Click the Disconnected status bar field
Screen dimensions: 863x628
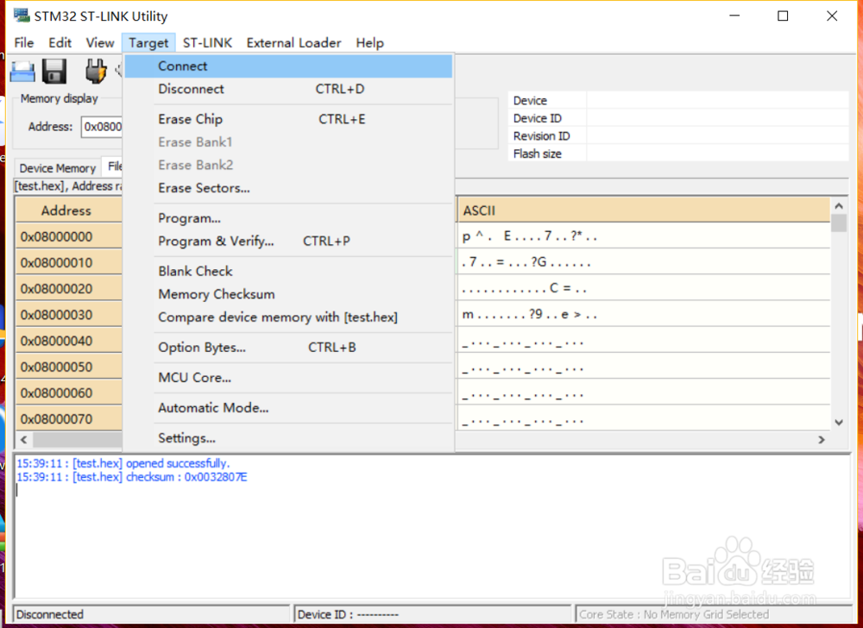(151, 613)
